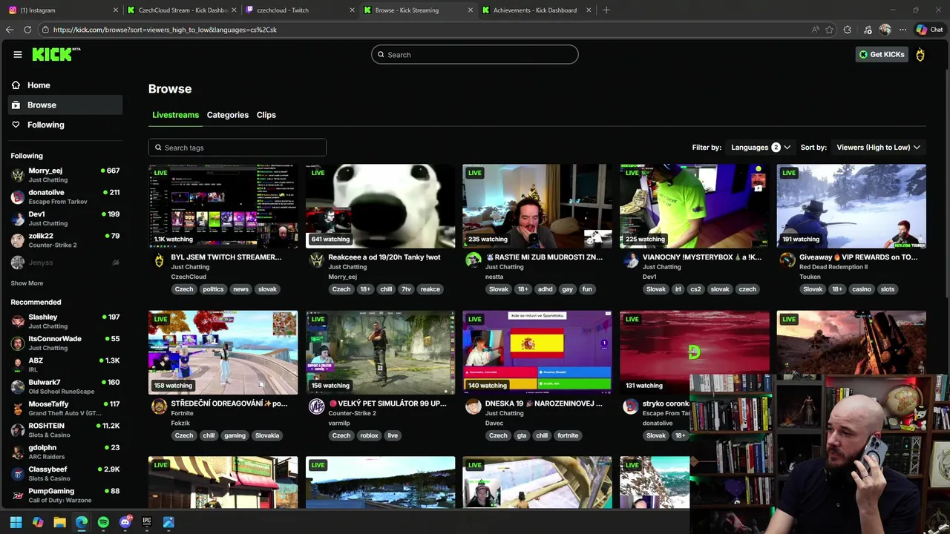Click the Get KICKs button

(882, 54)
